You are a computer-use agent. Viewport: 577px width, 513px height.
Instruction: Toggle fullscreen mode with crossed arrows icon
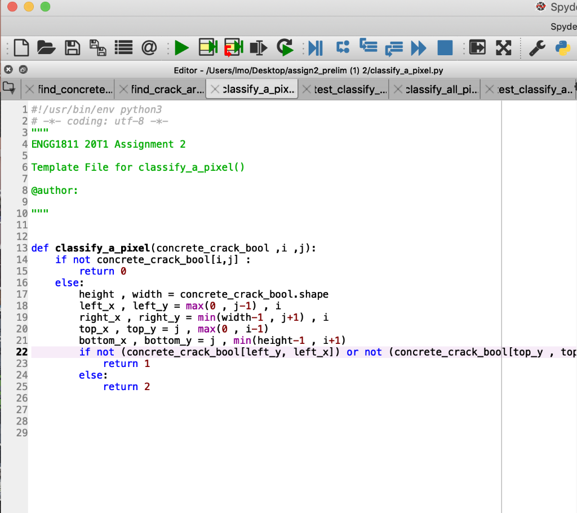503,48
